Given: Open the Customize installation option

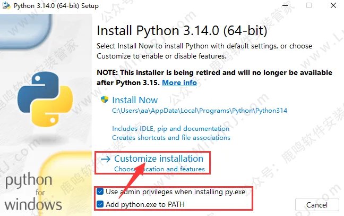Looking at the screenshot, I should click(159, 159).
